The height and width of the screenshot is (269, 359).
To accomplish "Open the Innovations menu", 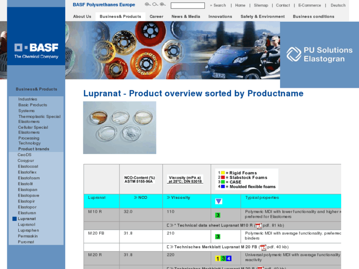I will [x=220, y=16].
